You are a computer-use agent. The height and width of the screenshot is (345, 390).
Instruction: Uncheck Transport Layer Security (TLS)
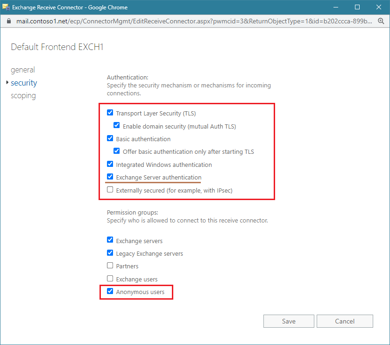pos(110,113)
